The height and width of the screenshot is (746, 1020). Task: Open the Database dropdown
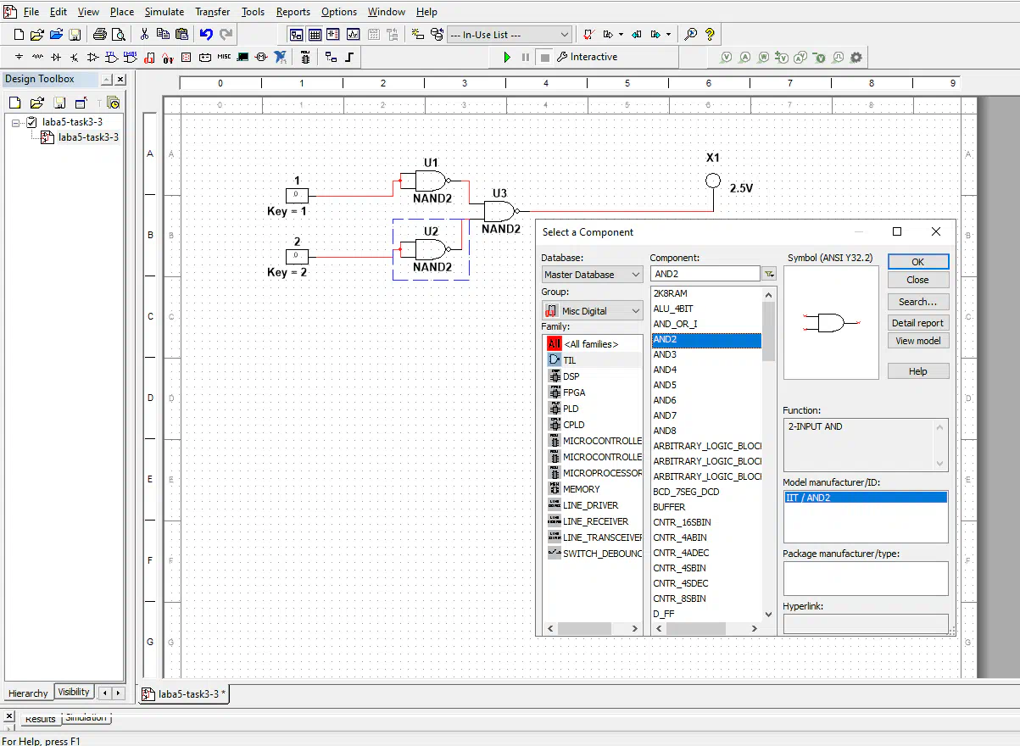coord(593,275)
